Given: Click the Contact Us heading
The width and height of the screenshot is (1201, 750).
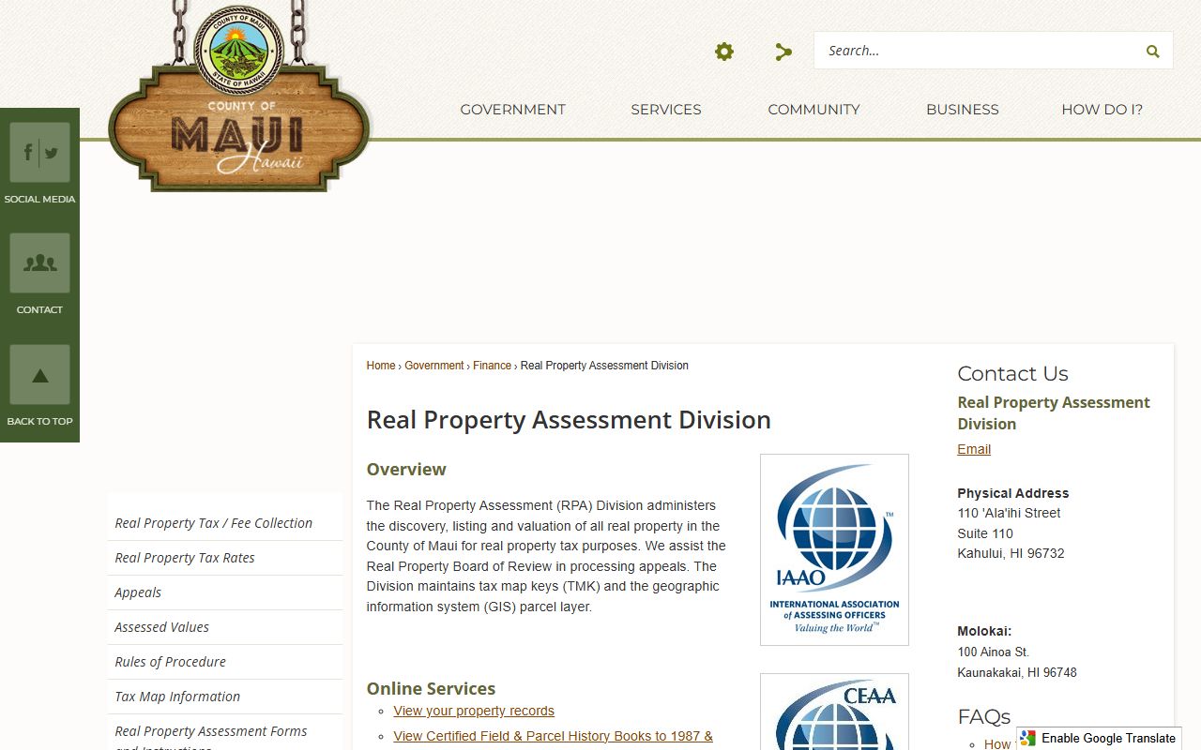Looking at the screenshot, I should click(x=1012, y=373).
